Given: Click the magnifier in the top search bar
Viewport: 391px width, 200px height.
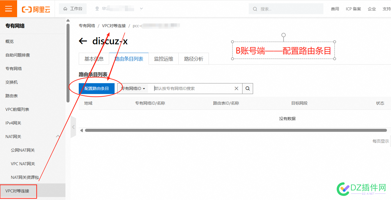Looking at the screenshot, I should pos(255,9).
